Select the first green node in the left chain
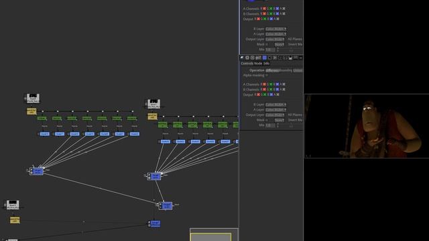 tap(42, 118)
